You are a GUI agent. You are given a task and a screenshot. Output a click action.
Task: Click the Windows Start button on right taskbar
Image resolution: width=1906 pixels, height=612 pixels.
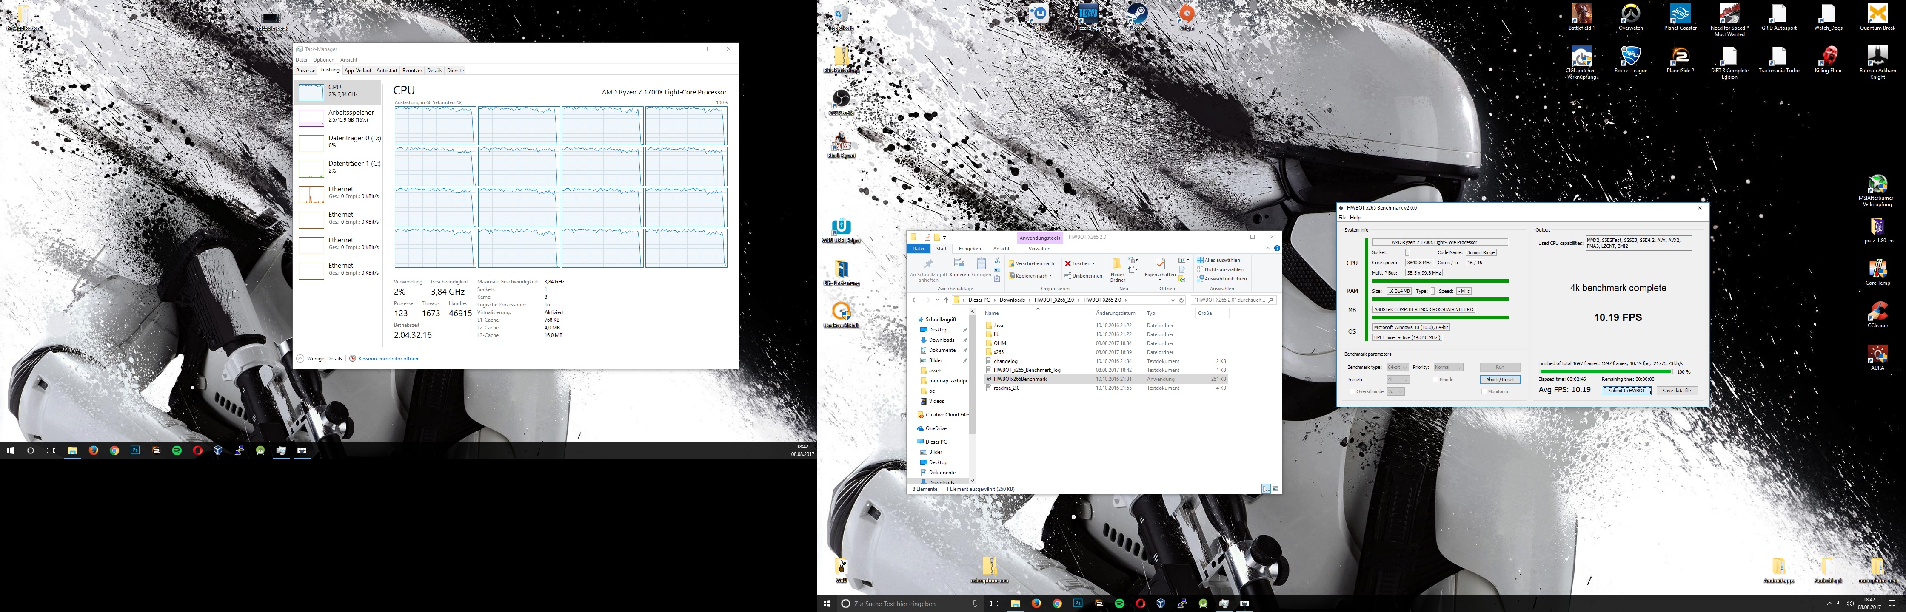pos(827,603)
